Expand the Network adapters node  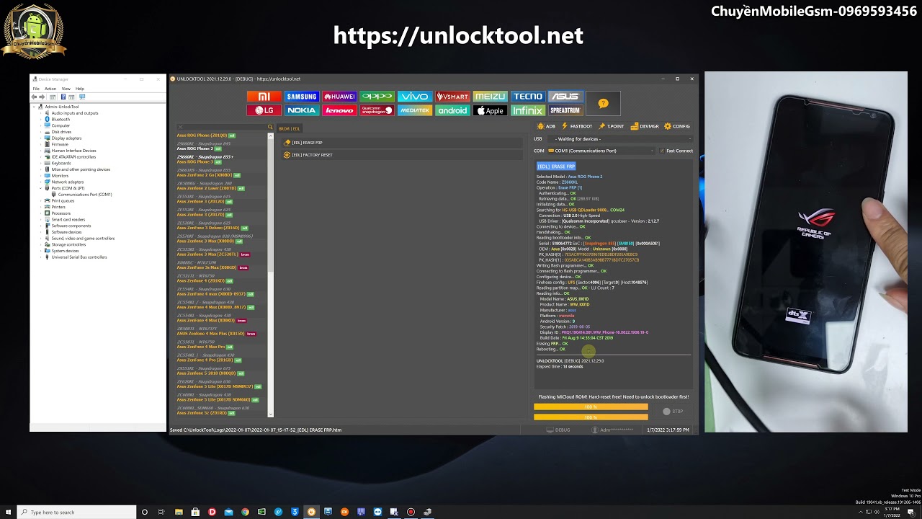click(41, 182)
